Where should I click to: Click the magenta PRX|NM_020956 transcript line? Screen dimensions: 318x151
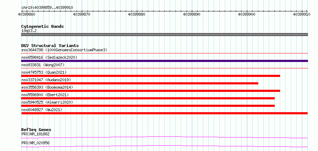164,146
